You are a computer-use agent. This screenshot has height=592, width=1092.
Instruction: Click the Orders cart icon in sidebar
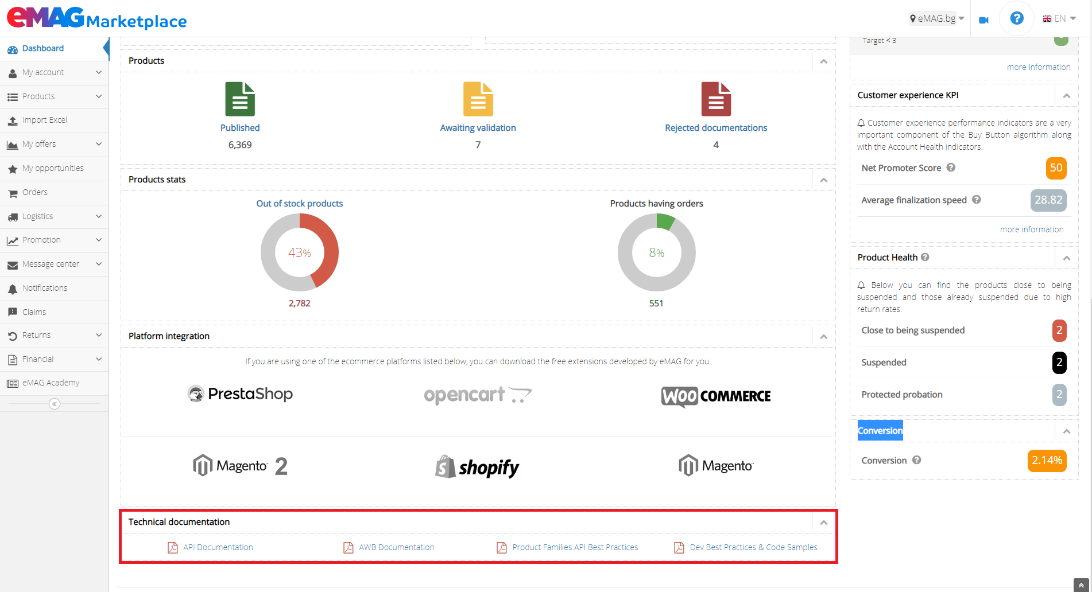tap(13, 192)
